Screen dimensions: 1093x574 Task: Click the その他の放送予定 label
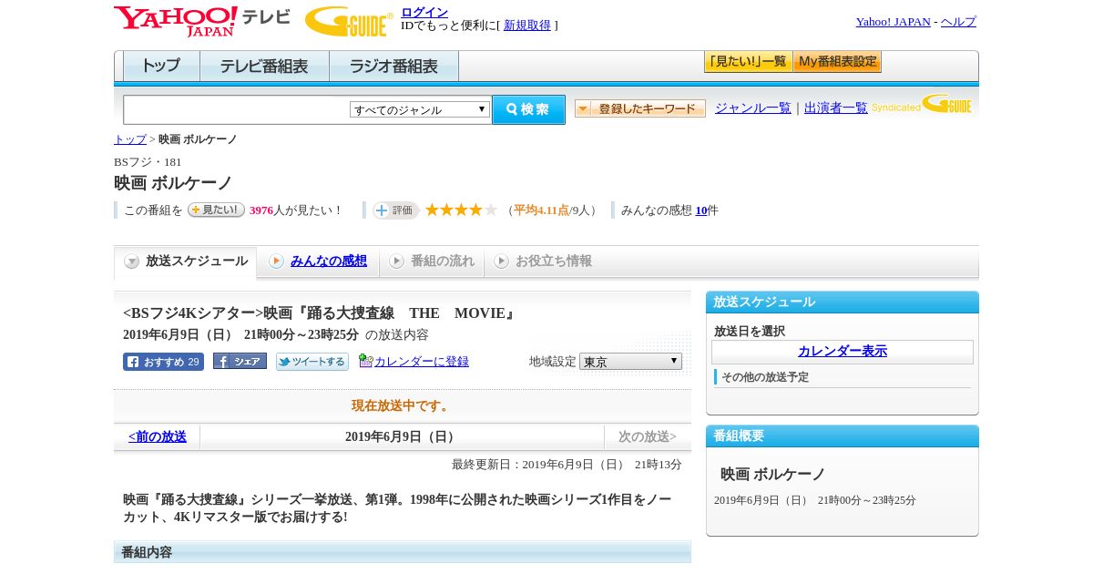pos(765,377)
